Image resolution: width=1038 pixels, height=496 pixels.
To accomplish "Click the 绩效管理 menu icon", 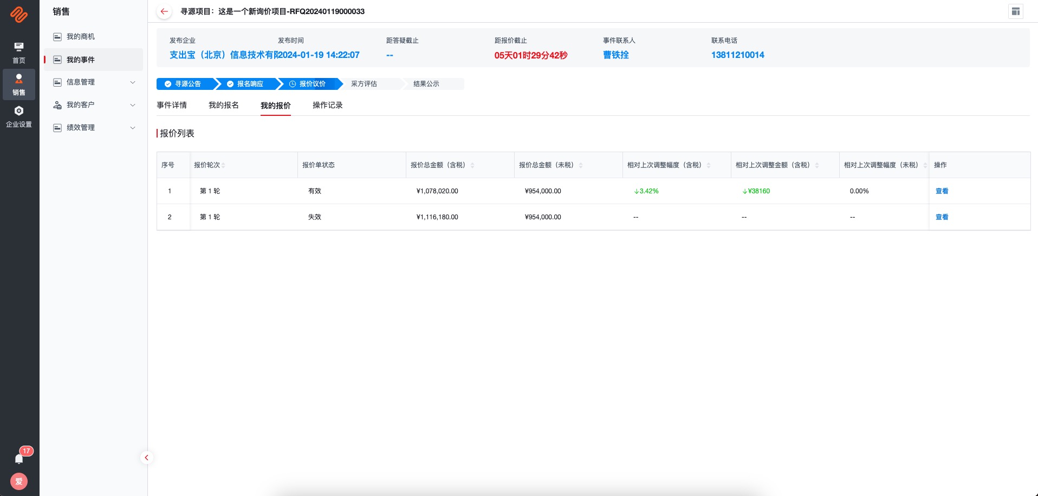I will pyautogui.click(x=57, y=128).
